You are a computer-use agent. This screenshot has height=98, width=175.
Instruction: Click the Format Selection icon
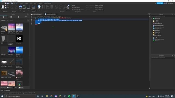(33, 7)
